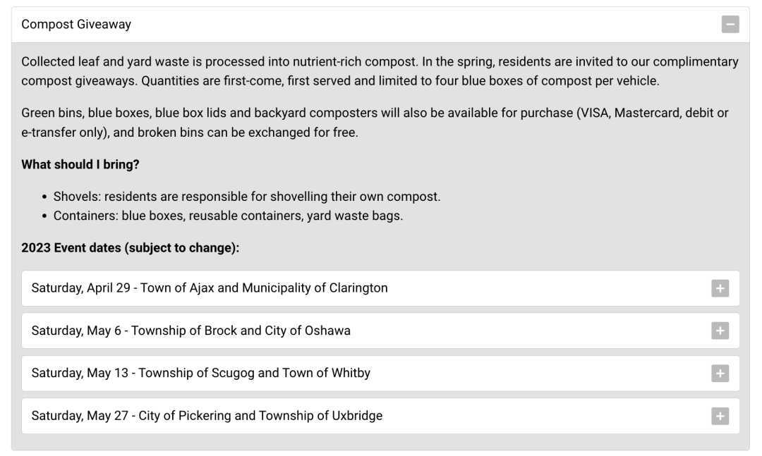Click the Compost Giveaway header title

[x=76, y=25]
